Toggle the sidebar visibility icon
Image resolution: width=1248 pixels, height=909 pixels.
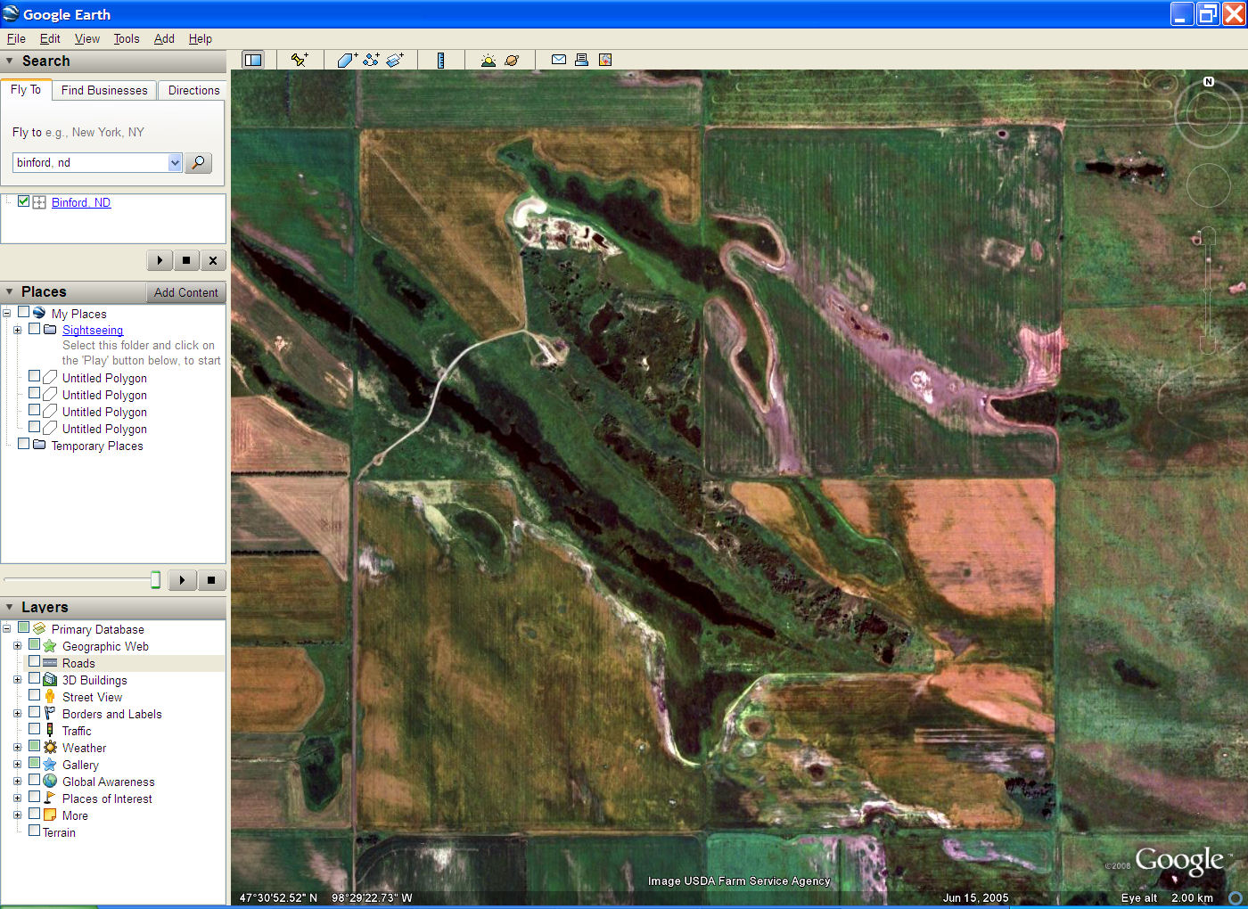(253, 60)
